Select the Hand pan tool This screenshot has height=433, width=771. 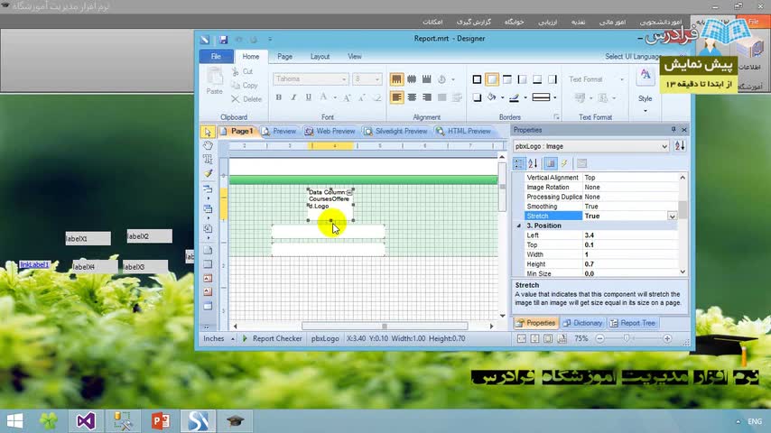click(x=208, y=145)
